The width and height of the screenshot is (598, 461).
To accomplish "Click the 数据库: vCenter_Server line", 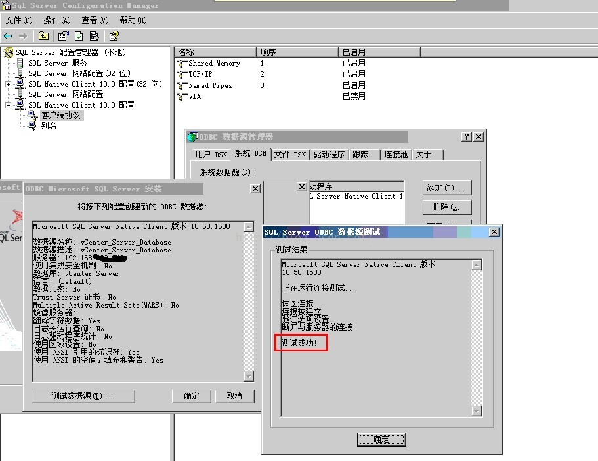I will point(76,274).
